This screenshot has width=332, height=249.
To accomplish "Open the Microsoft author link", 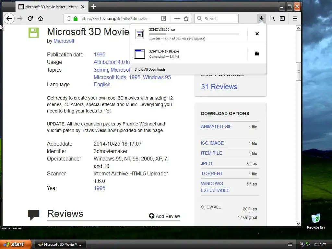I will pos(64,41).
